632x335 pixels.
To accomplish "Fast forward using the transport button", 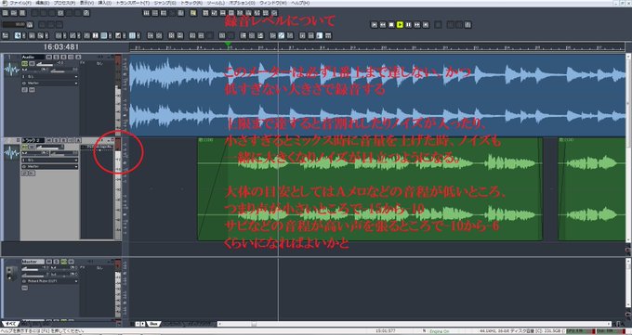I will point(417,25).
